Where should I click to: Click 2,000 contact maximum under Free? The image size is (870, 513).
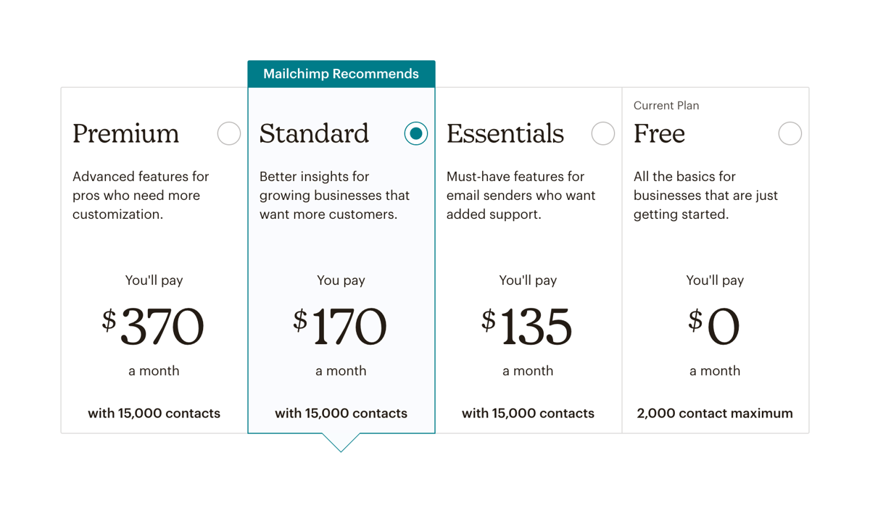[x=715, y=413]
